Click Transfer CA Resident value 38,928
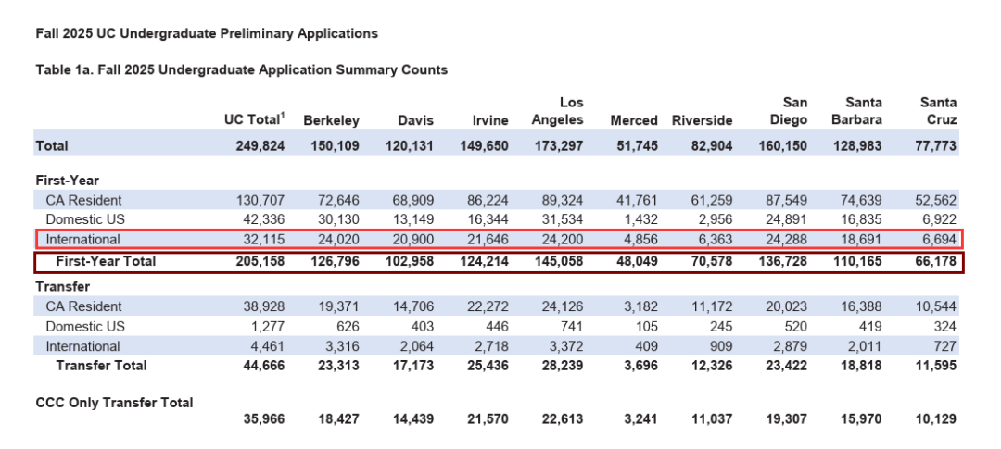The image size is (1001, 449). [263, 306]
